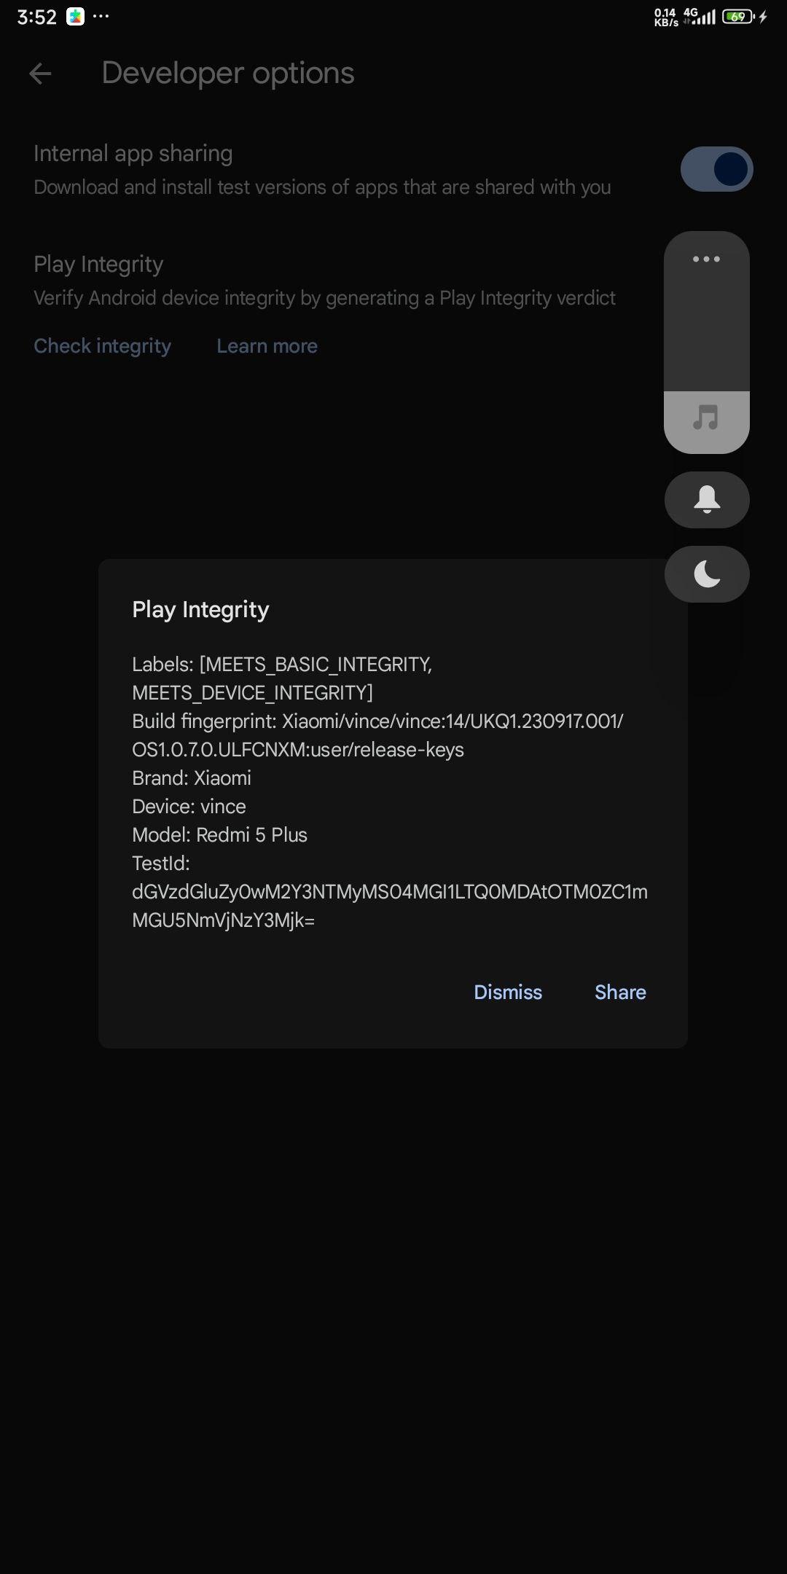Share the Play Integrity verdict
787x1574 pixels.
click(x=620, y=992)
